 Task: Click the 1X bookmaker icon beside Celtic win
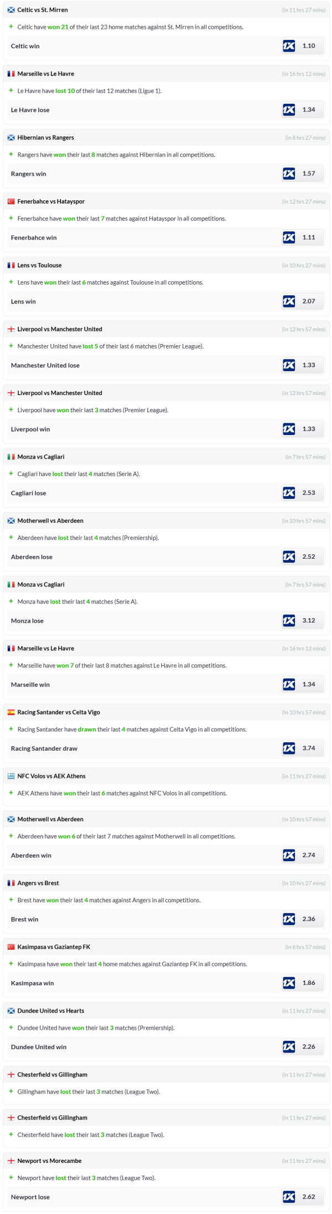tap(289, 46)
